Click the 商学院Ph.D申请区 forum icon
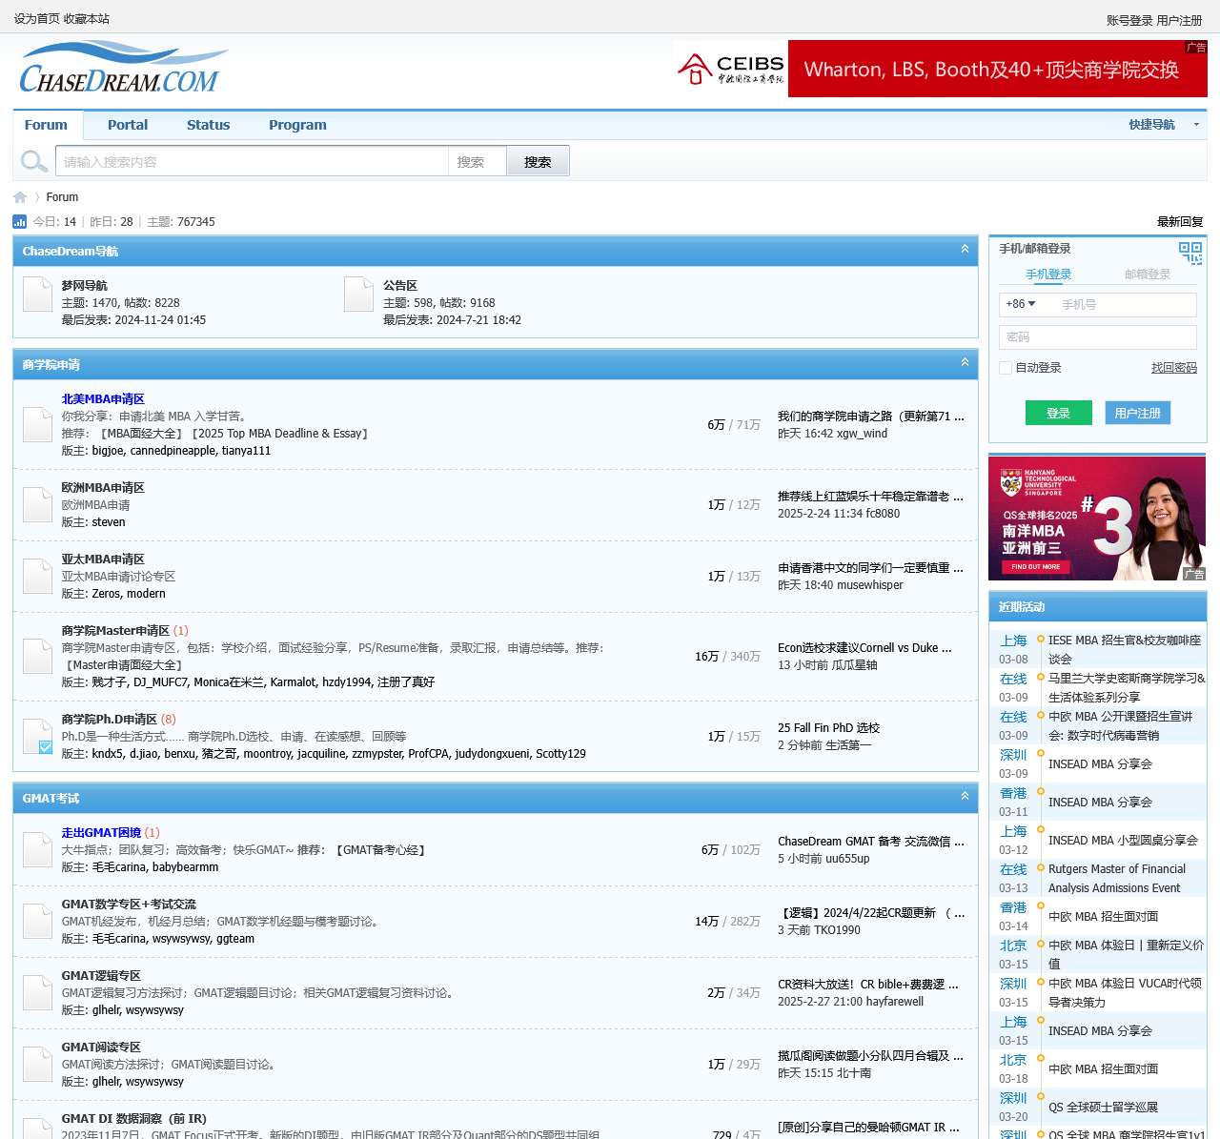The width and height of the screenshot is (1220, 1139). (x=37, y=736)
